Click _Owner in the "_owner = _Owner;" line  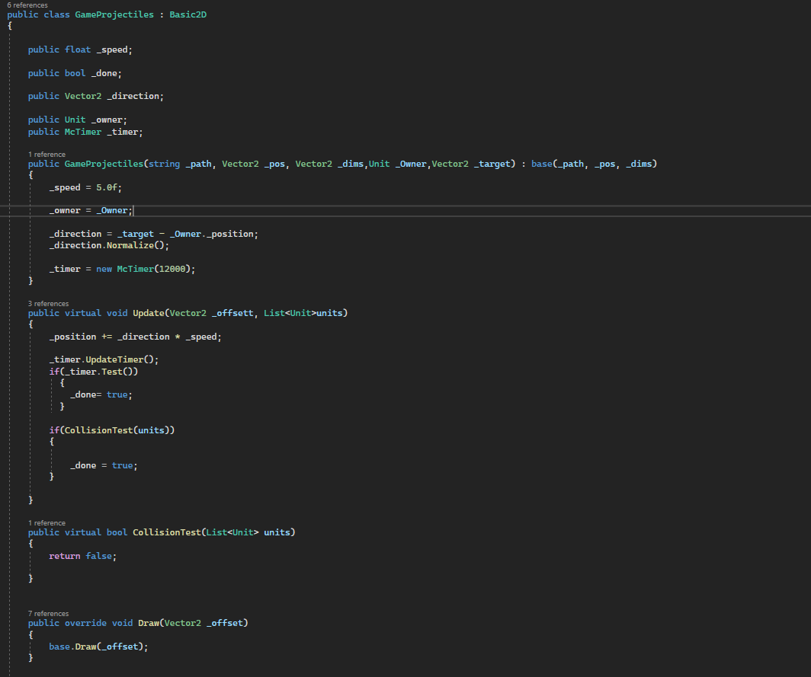(x=112, y=211)
